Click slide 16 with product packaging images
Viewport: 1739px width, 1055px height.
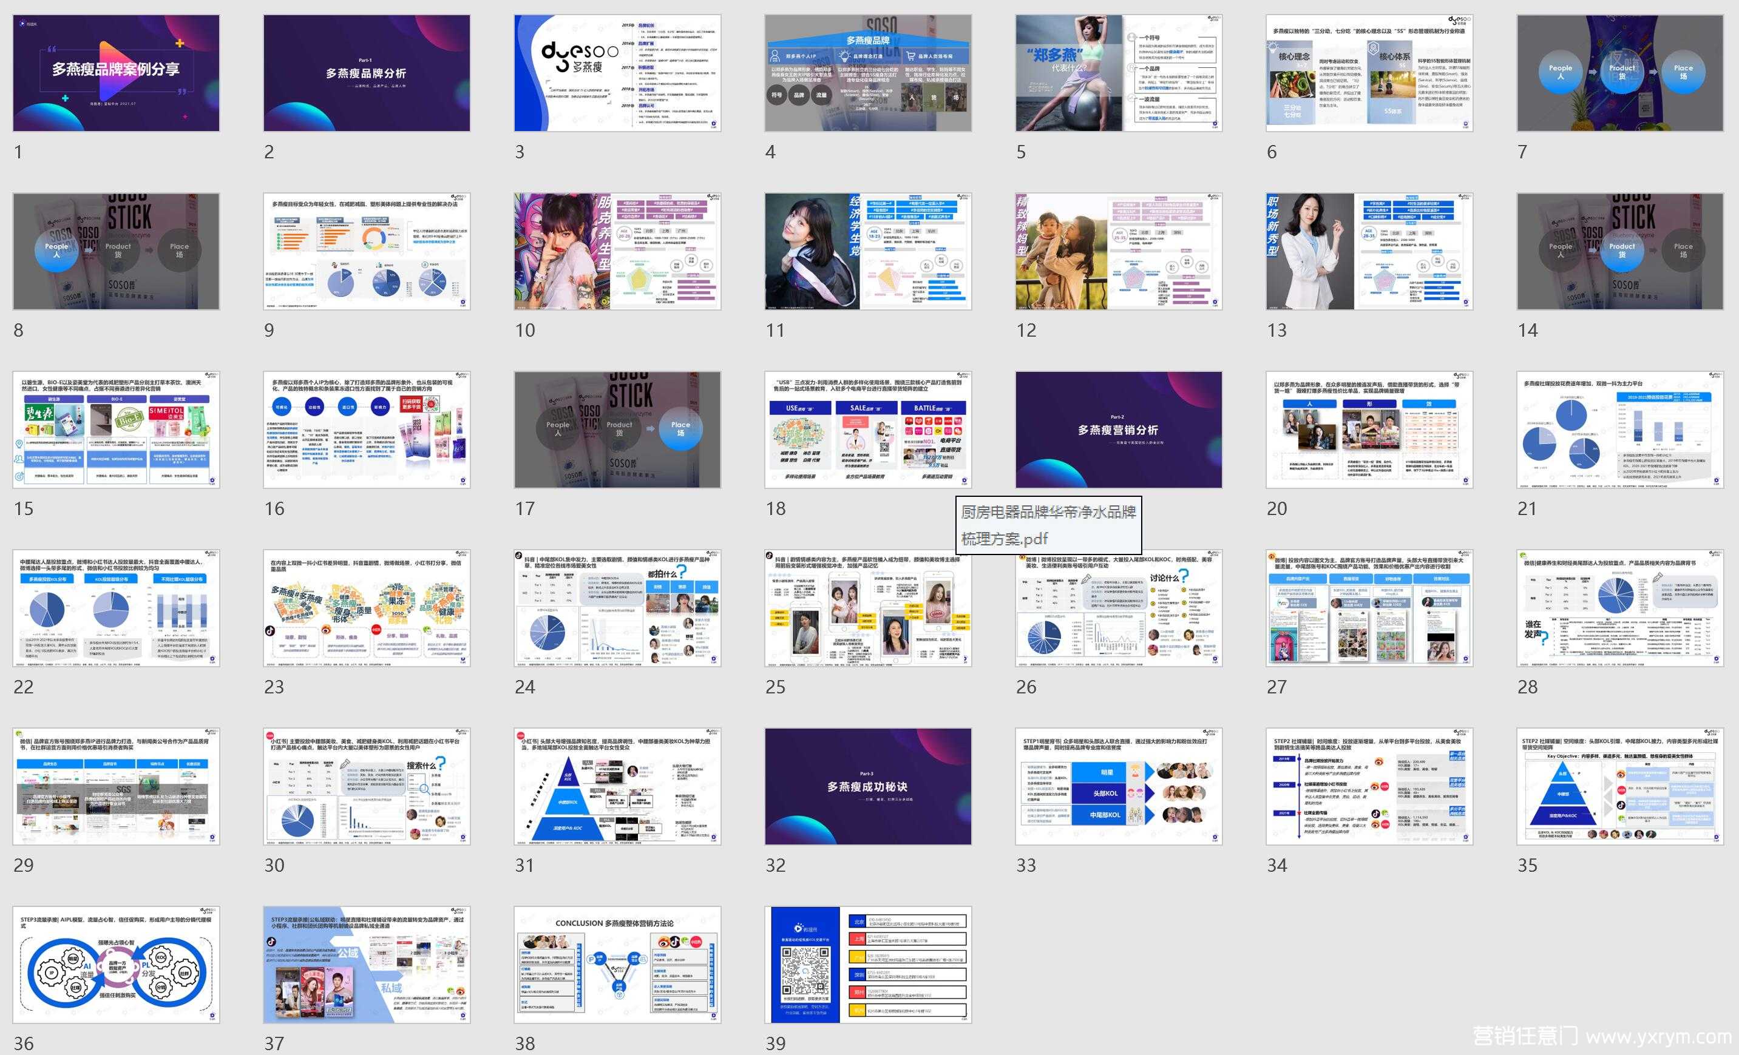click(x=366, y=430)
